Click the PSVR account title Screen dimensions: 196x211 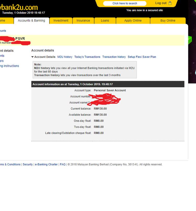[x=20, y=39]
